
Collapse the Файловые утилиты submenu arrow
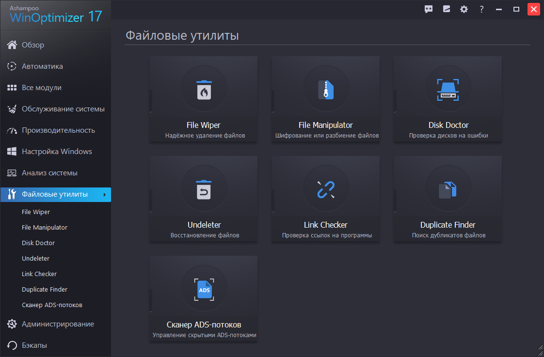(104, 194)
